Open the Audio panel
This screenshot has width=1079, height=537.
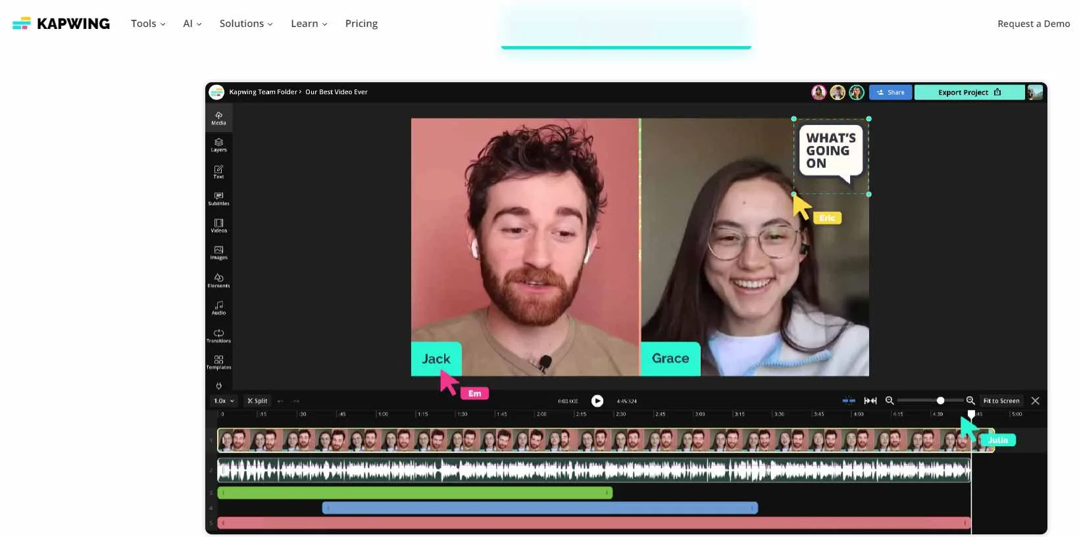(x=218, y=307)
